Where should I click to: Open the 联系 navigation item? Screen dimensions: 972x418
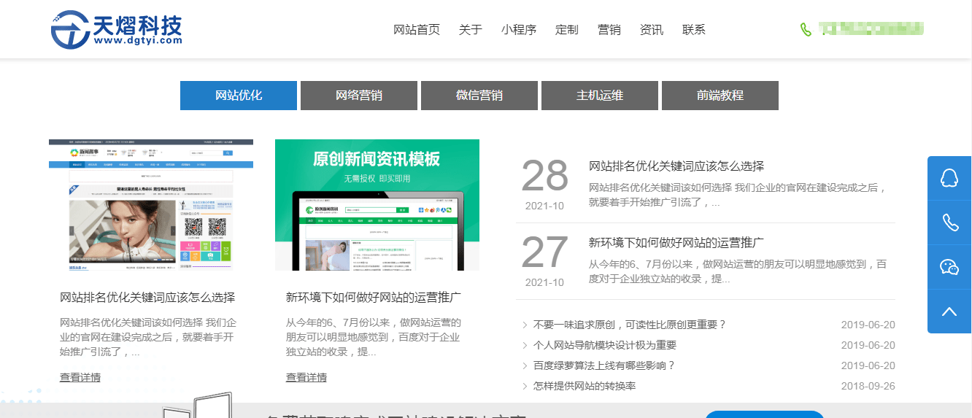click(694, 30)
